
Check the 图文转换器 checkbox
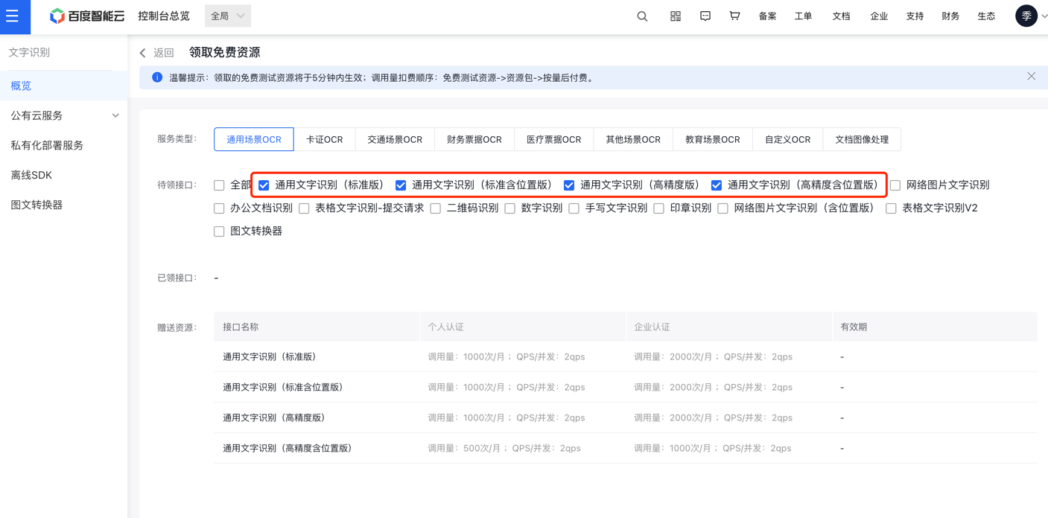pos(219,231)
